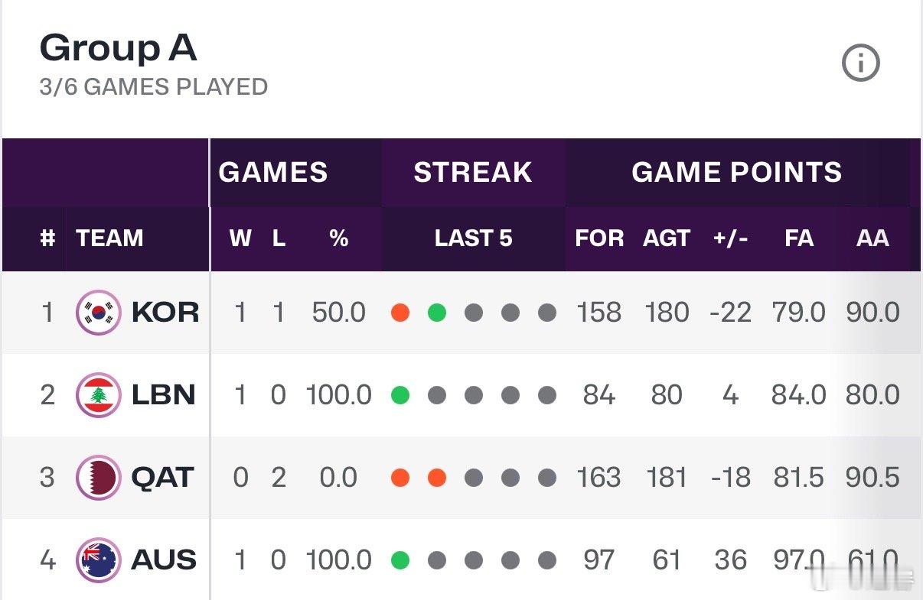Viewport: 923px width, 600px height.
Task: Sort by the % column header
Action: tap(339, 238)
